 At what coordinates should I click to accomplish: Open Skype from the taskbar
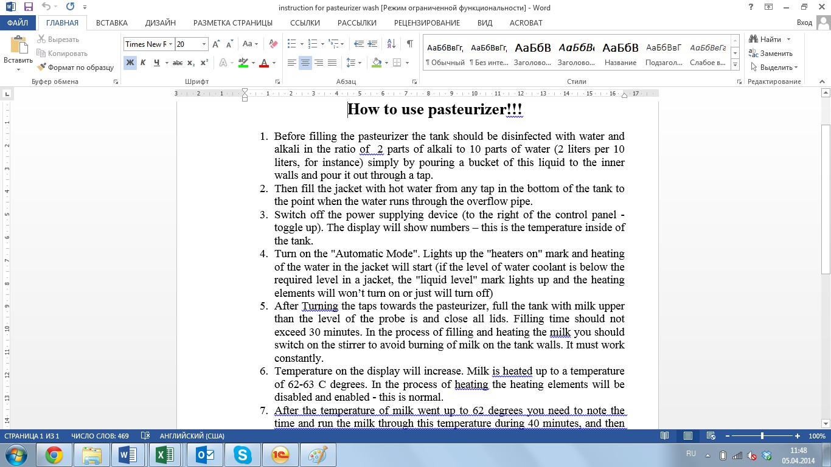[x=242, y=455]
